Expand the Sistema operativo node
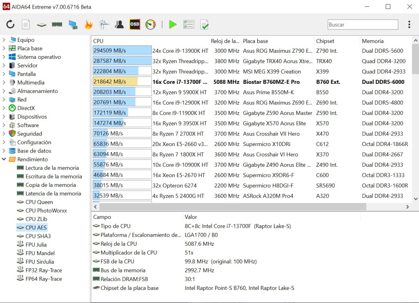Viewport: 419px width, 303px height. [4, 57]
